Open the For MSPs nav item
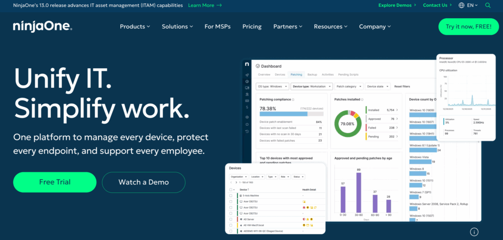Image resolution: width=503 pixels, height=240 pixels. coord(218,27)
